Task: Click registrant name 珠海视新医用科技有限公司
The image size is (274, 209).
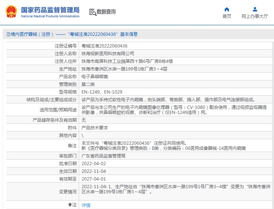Action: pyautogui.click(x=108, y=54)
